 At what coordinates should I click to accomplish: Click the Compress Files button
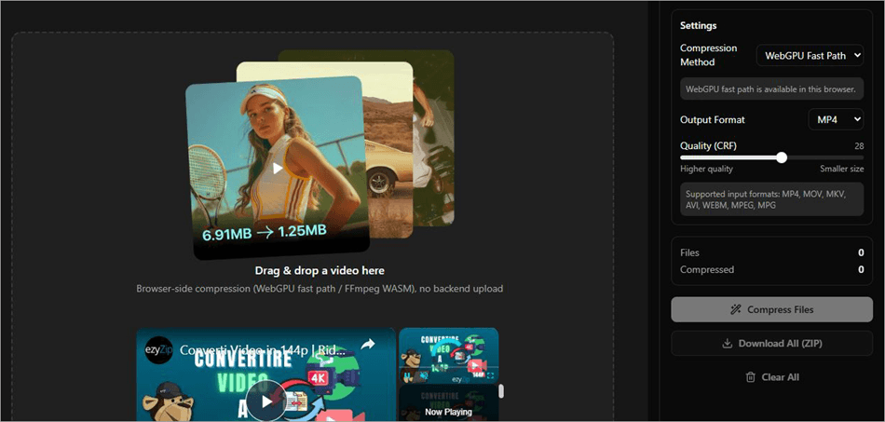click(771, 309)
